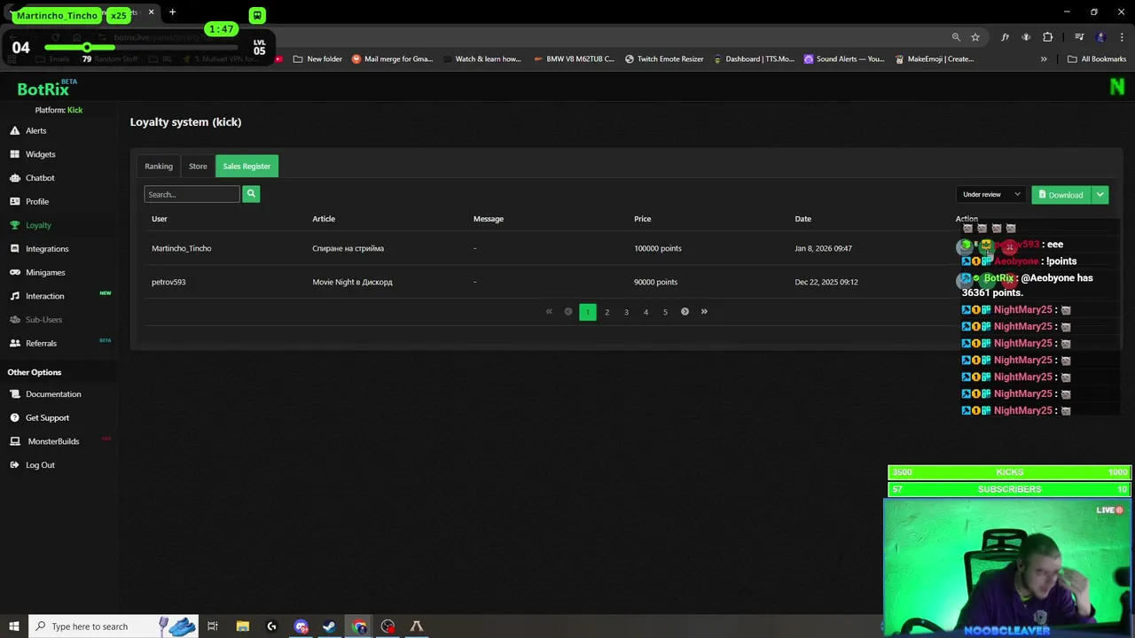Viewport: 1135px width, 638px height.
Task: Open the Minigames section
Action: [x=45, y=272]
